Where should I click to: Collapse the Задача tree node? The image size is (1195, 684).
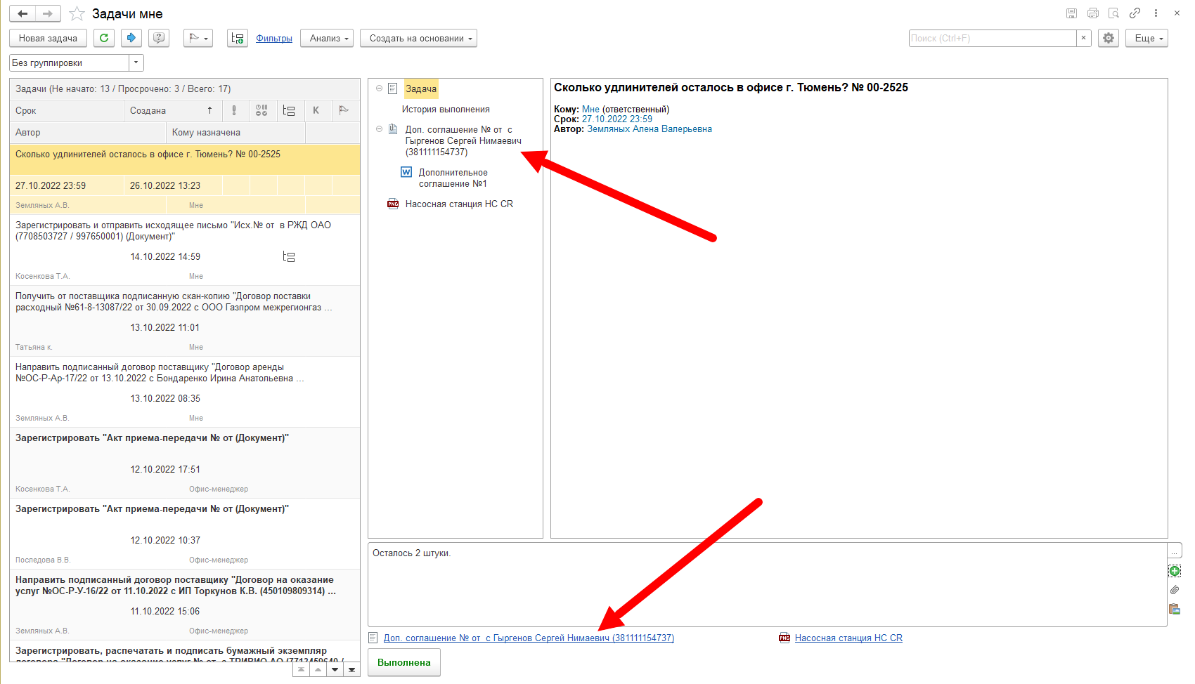(379, 88)
